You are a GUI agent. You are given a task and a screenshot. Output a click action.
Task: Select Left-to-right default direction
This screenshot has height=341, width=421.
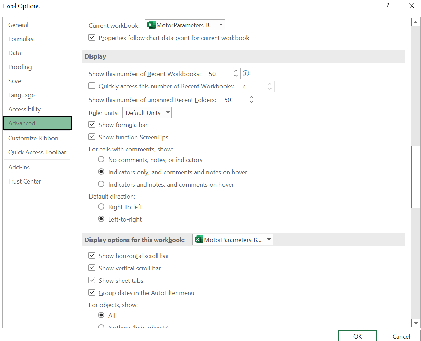coord(101,219)
